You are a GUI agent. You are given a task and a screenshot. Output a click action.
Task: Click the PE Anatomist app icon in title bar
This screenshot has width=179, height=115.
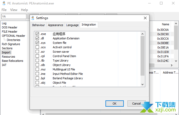(4, 3)
